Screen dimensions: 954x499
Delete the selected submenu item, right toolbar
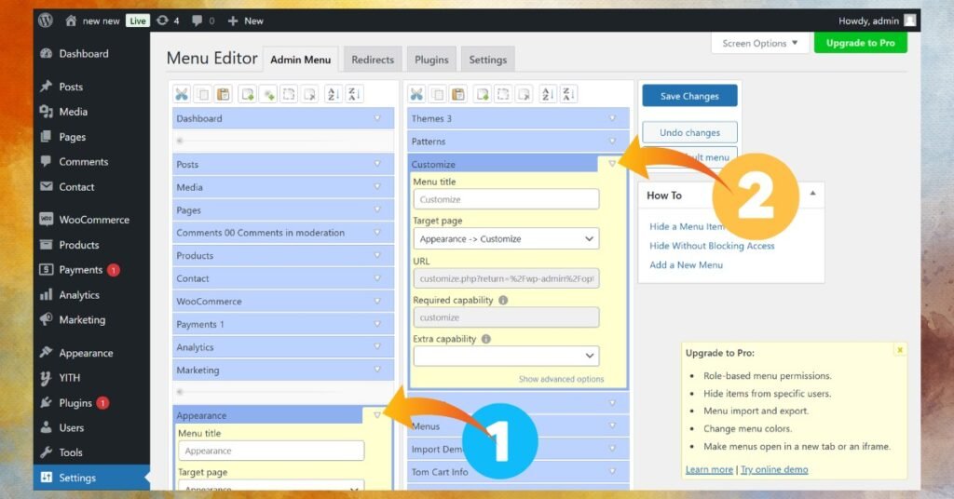tap(524, 94)
